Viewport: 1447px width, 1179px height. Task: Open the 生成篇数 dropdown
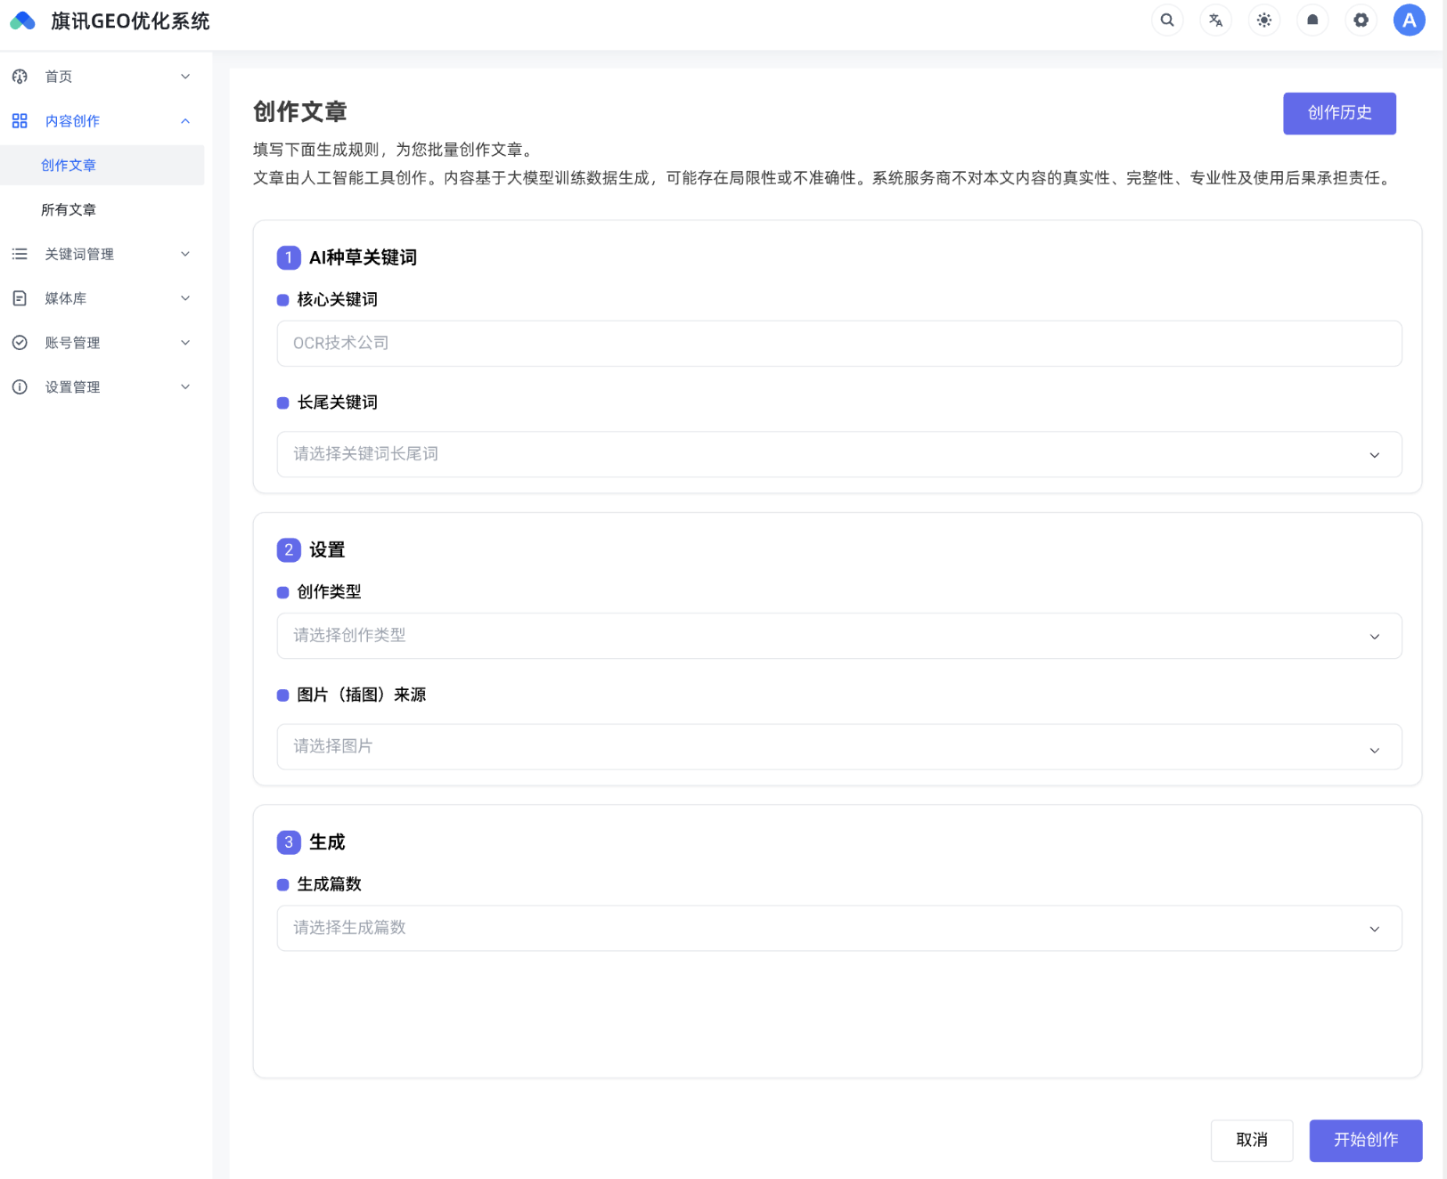tap(839, 928)
